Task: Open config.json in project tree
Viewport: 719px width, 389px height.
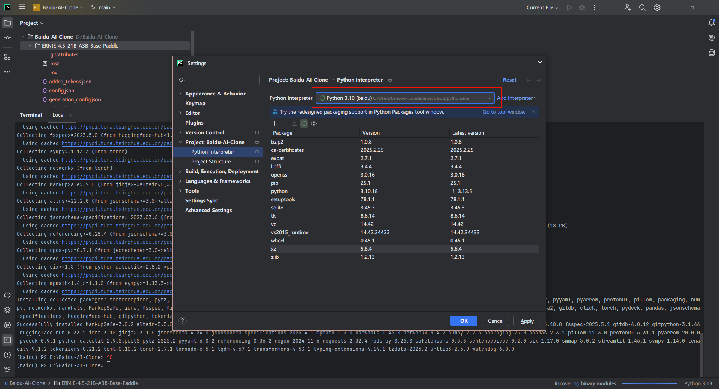Action: tap(61, 91)
